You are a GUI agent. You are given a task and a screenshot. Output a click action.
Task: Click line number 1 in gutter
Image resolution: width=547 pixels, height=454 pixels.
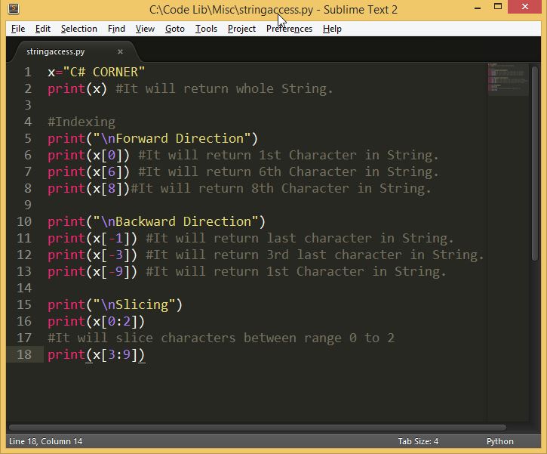tap(28, 72)
